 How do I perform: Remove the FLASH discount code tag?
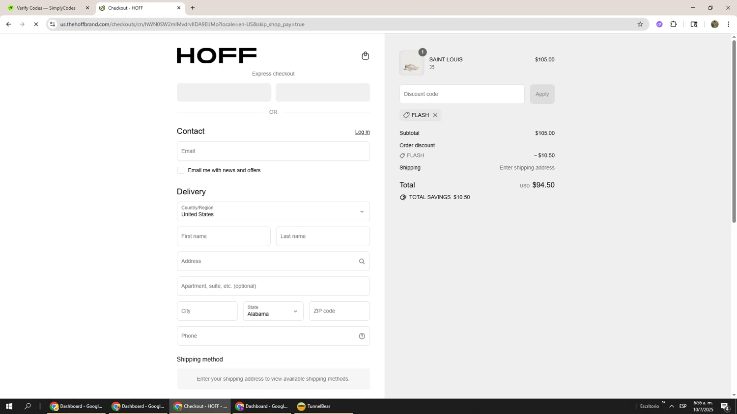point(435,115)
